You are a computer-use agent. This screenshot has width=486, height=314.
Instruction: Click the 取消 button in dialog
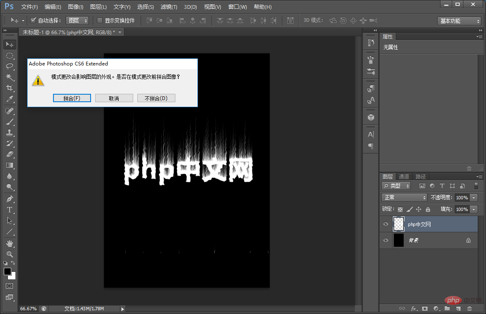[114, 98]
